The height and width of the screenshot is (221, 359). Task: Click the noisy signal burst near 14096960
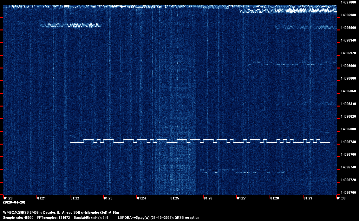click(70, 25)
